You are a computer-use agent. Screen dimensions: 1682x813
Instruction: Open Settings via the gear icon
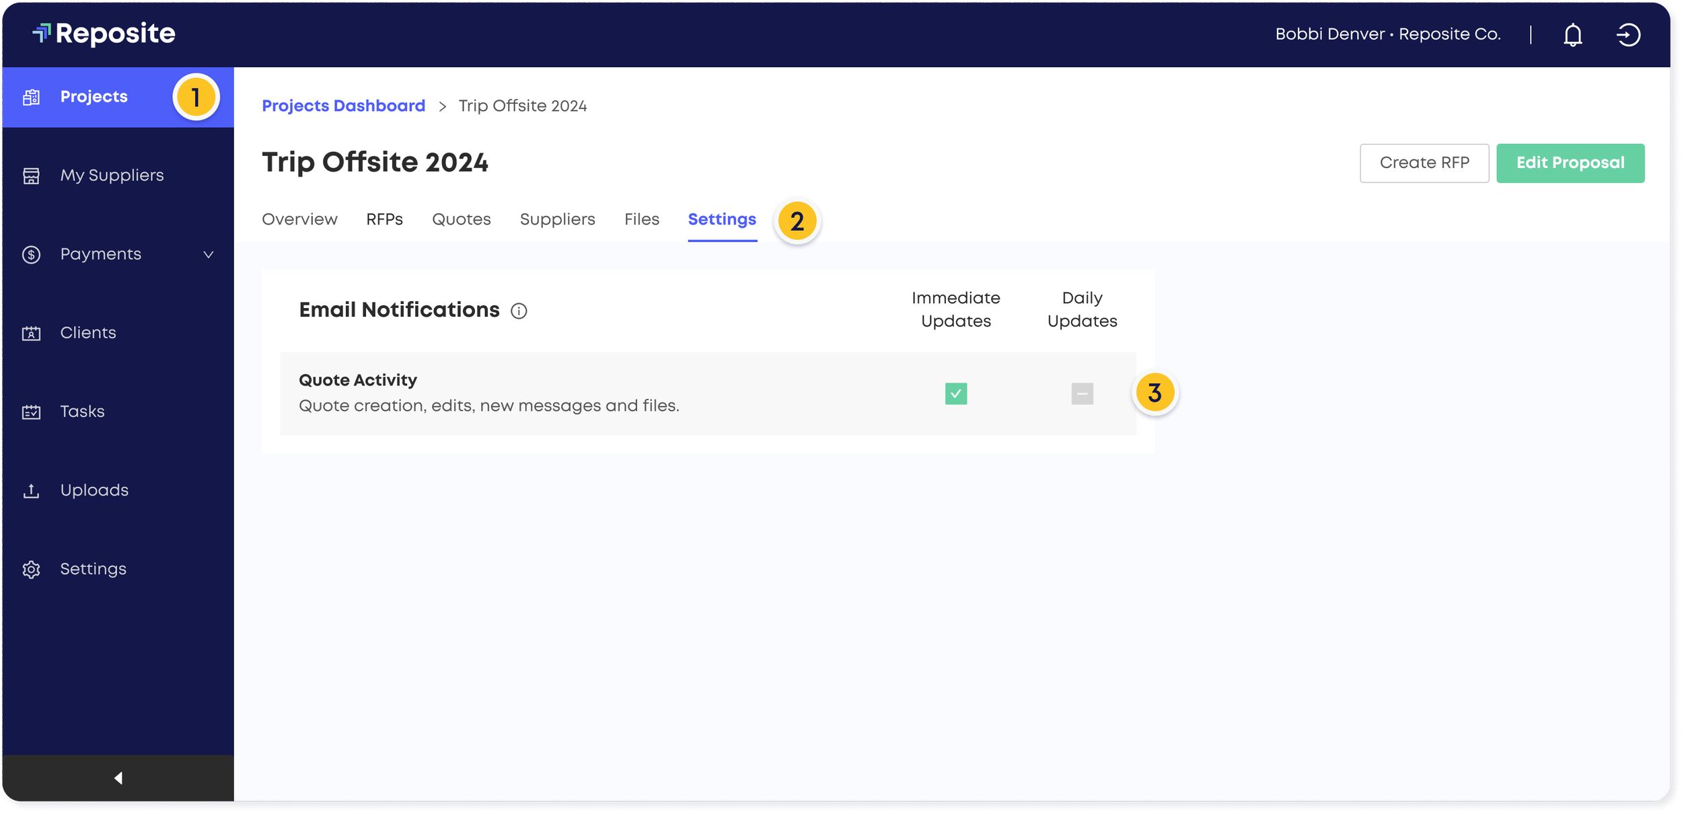[x=32, y=568]
